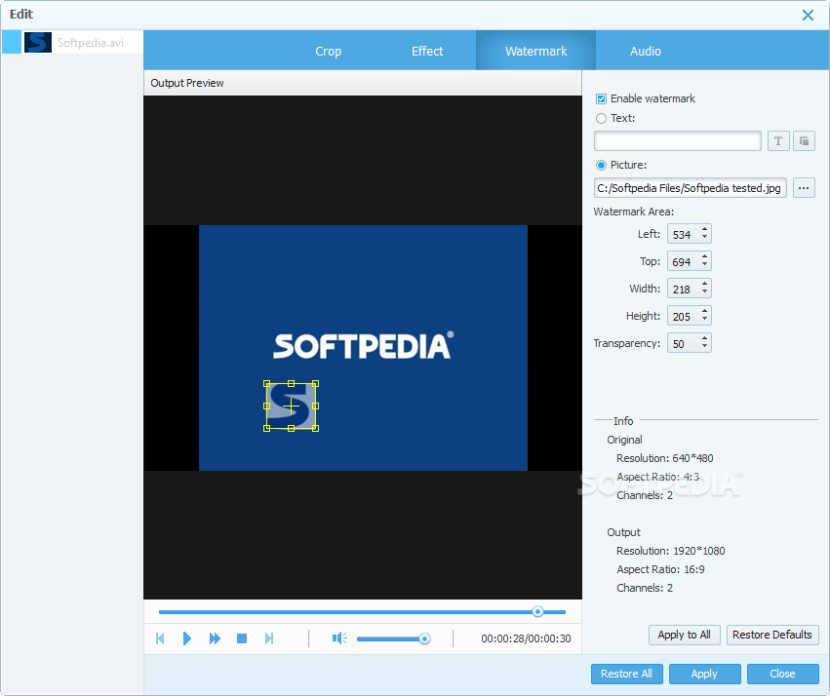Viewport: 830px width, 696px height.
Task: Select Softpedia.avi thumbnail in file list
Action: click(x=38, y=42)
